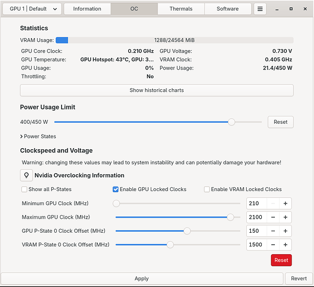Click the GPU P-State 0 Clock Offset slider
The height and width of the screenshot is (287, 314).
[x=178, y=231]
